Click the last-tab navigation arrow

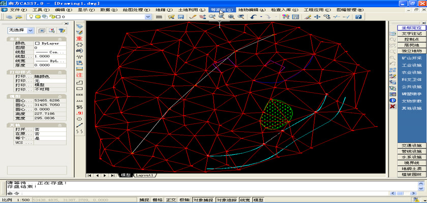tap(112, 175)
